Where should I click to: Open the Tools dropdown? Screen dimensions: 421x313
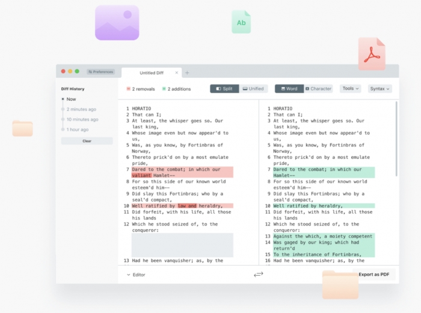[350, 89]
